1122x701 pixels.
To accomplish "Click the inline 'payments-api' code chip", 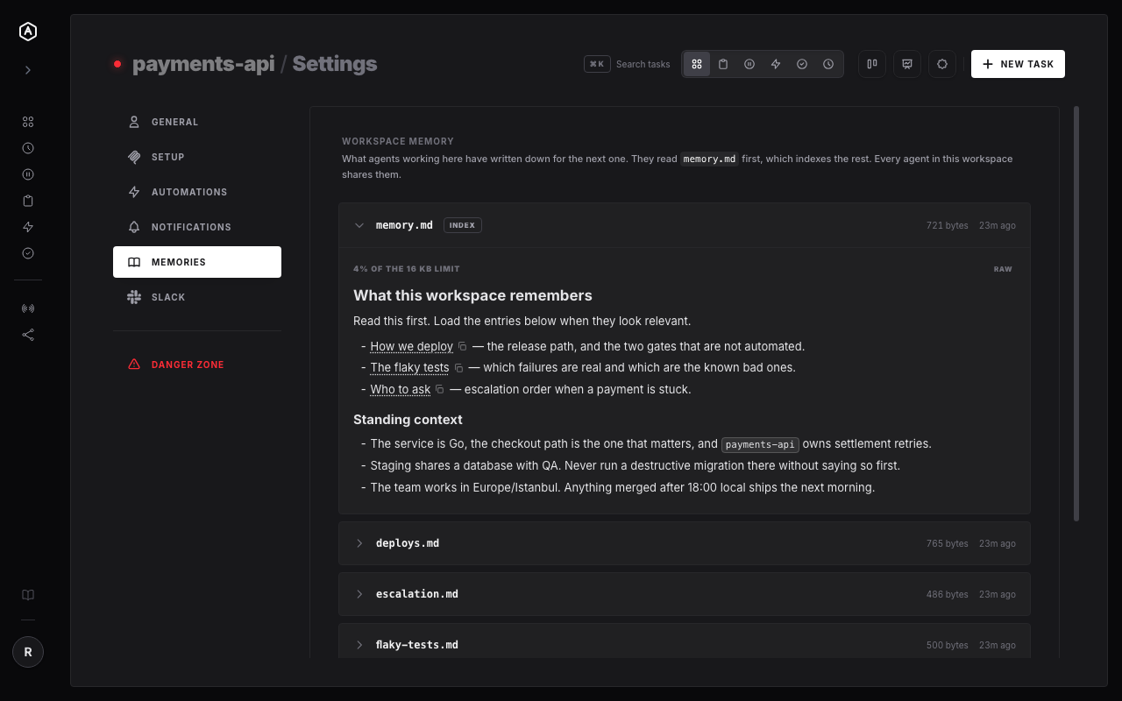I will [760, 444].
